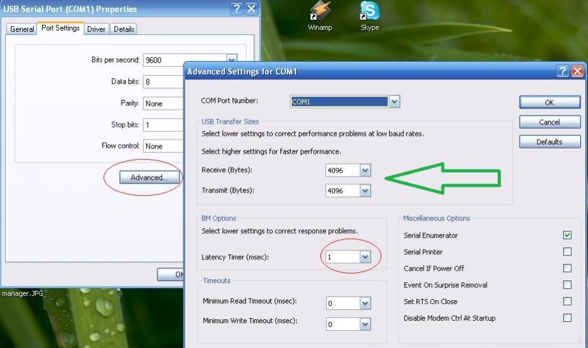Open the Minimum Read Timeout dropdown
This screenshot has width=588, height=348.
[x=365, y=304]
